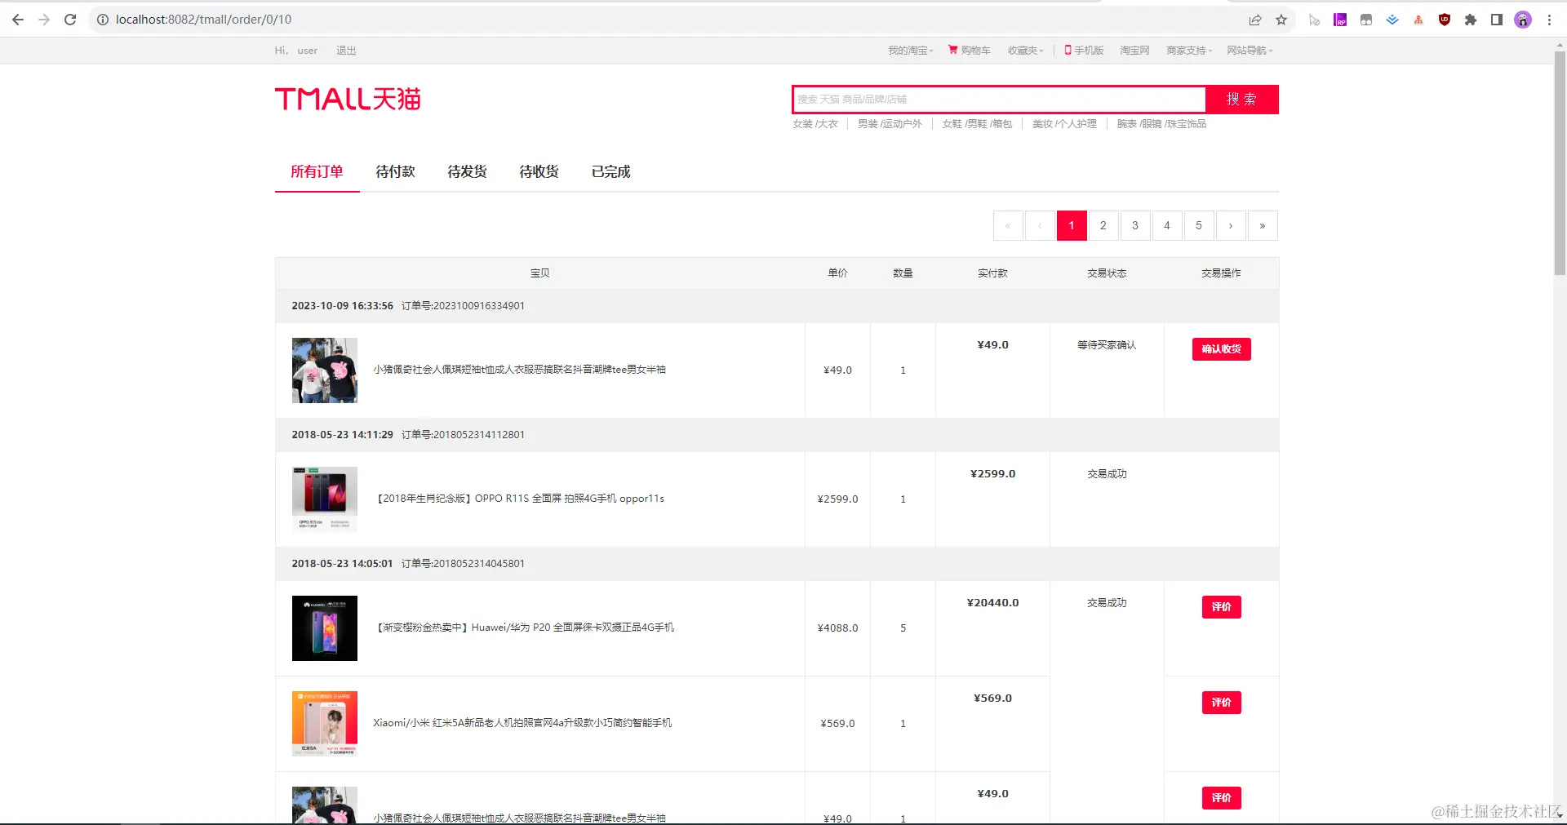The image size is (1567, 825).
Task: Click the 交易状态 column header
Action: pyautogui.click(x=1107, y=273)
